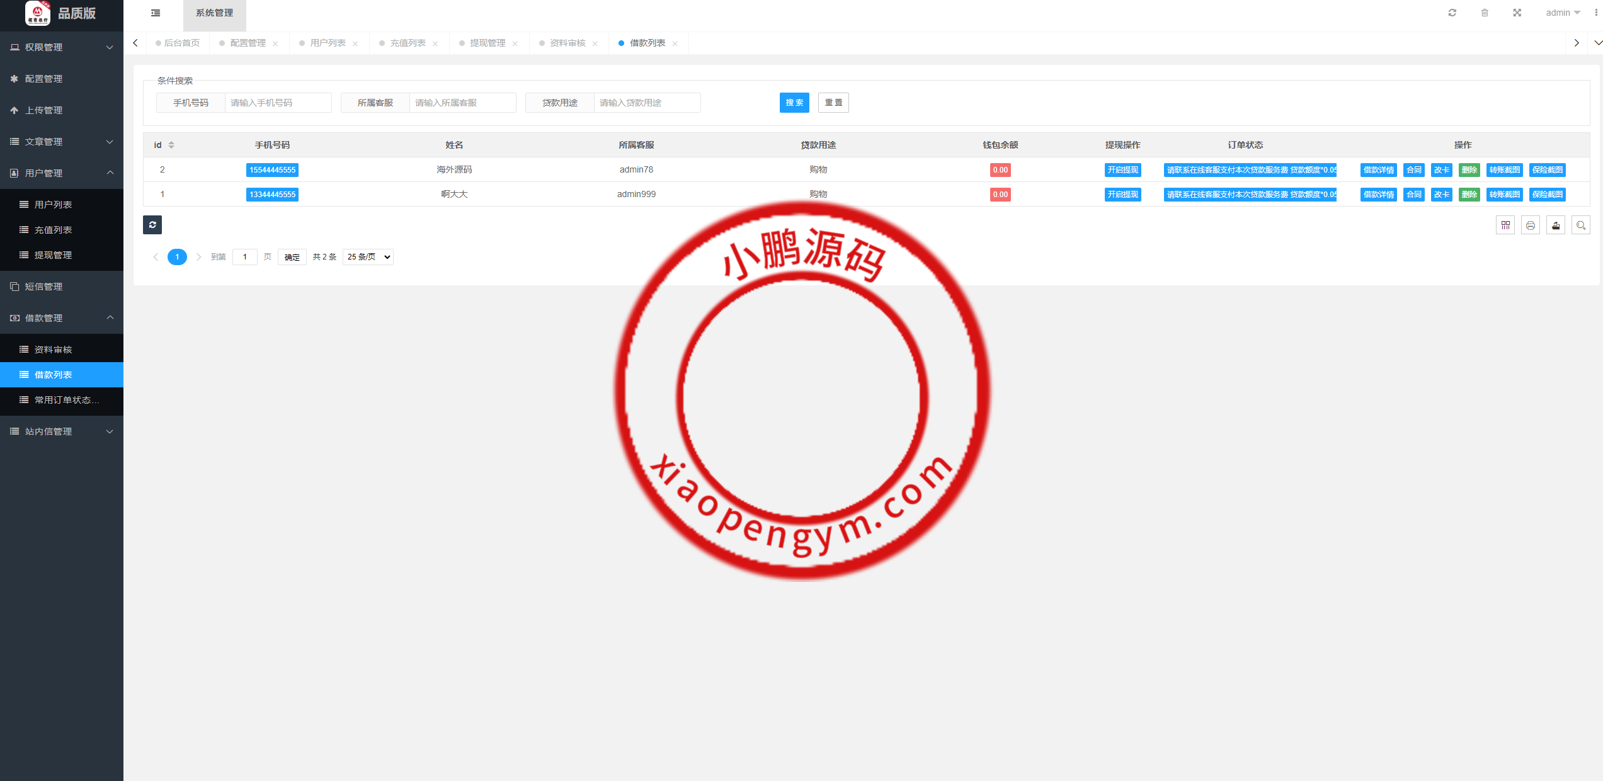Click the 搜索 search button
The image size is (1603, 781).
pos(794,103)
